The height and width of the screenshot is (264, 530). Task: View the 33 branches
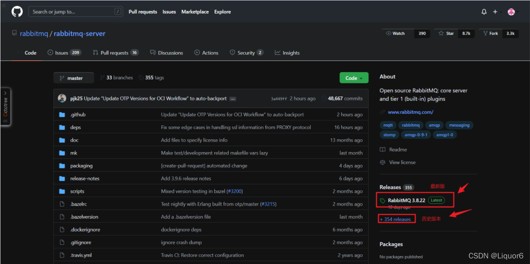tap(116, 78)
